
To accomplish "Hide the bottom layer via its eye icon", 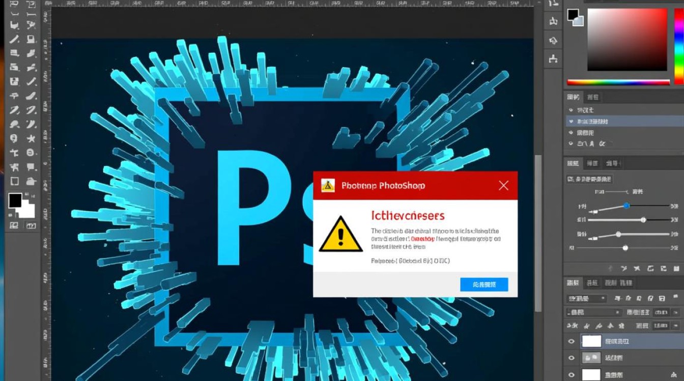I will pyautogui.click(x=571, y=375).
